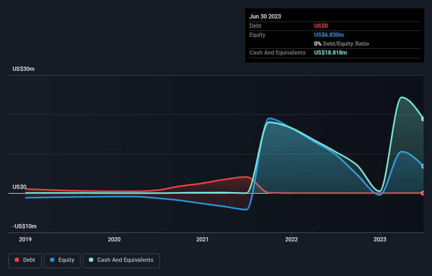The image size is (432, 276).
Task: Click the Jun 30 2023 tooltip date
Action: point(265,16)
